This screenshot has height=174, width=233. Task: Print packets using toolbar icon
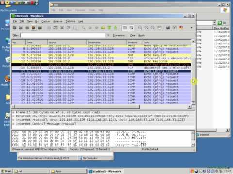[x=75, y=28]
